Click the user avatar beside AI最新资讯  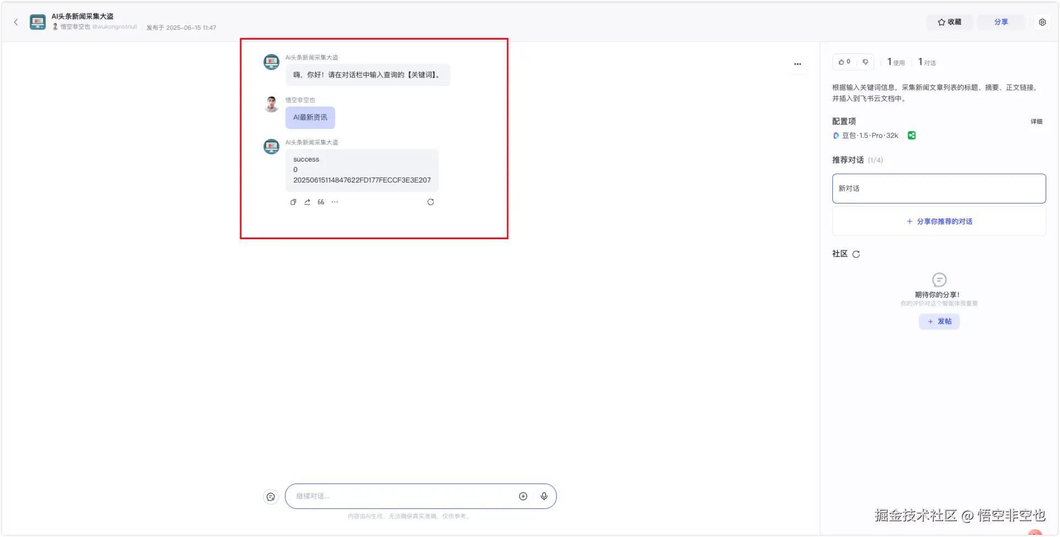point(271,104)
